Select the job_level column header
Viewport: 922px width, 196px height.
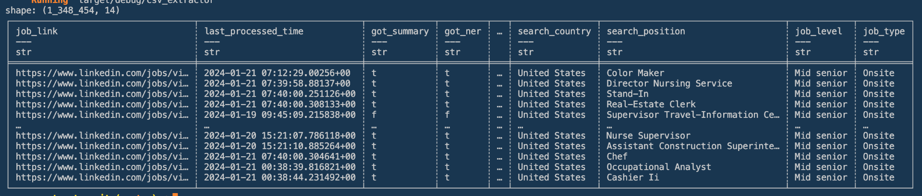(x=818, y=31)
